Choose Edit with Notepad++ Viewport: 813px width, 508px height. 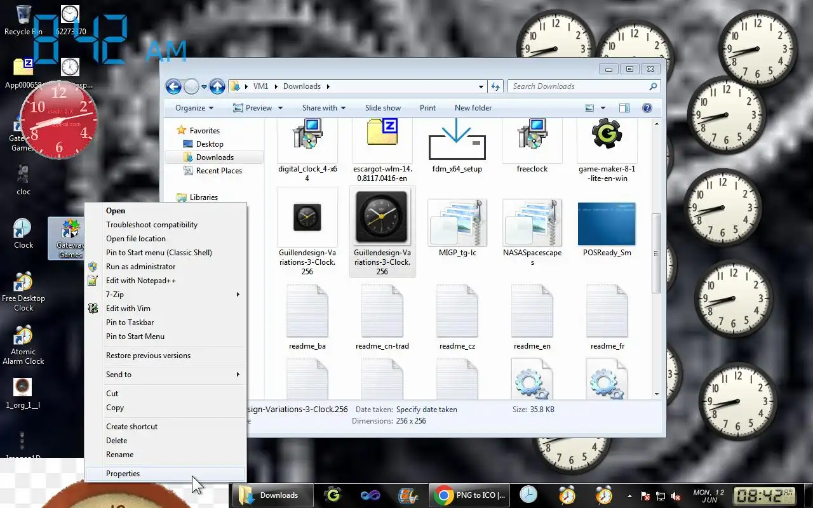point(166,281)
